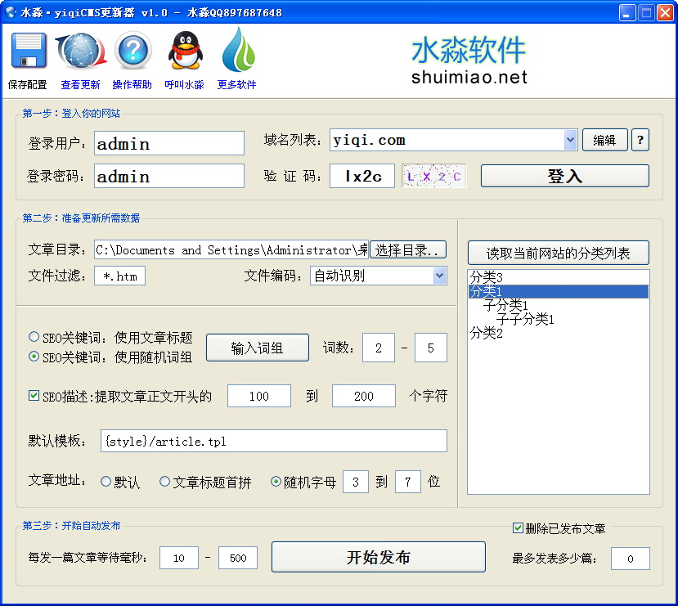Select 分类3 in the category list
This screenshot has width=678, height=606.
point(559,277)
